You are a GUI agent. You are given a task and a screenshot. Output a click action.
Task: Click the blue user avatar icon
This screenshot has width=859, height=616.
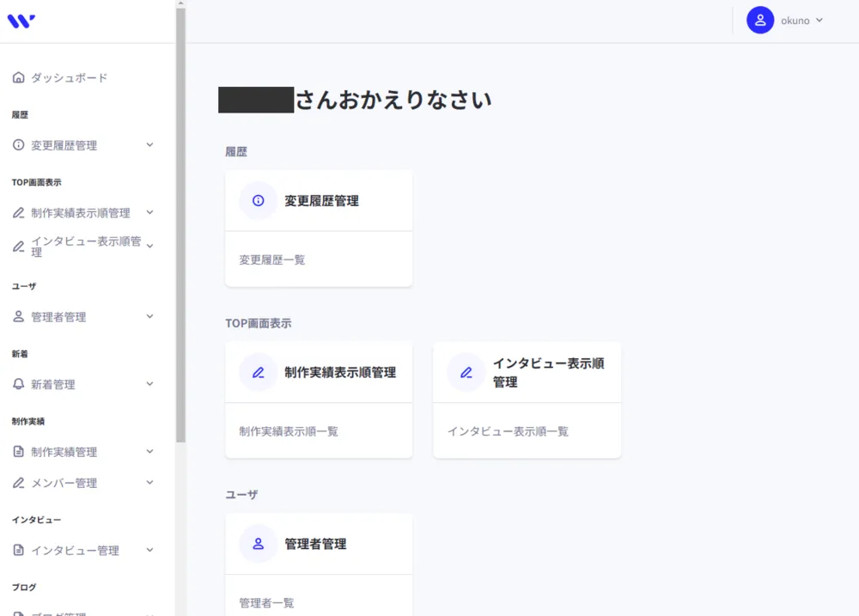point(760,21)
